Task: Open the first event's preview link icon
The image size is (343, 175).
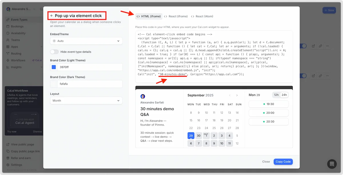Action: [x=313, y=46]
